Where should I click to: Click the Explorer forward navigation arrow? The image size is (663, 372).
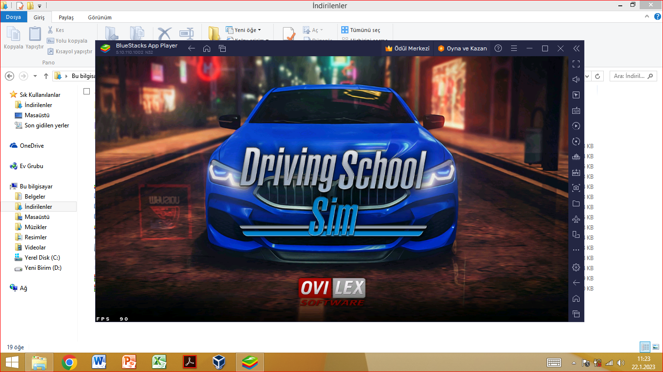click(x=23, y=76)
